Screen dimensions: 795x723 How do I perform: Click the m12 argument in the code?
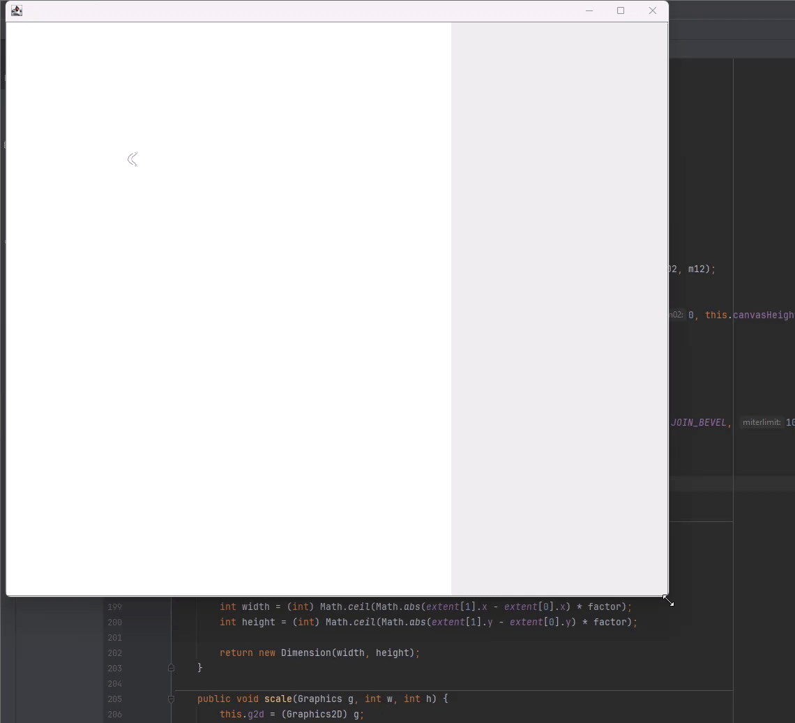(699, 269)
